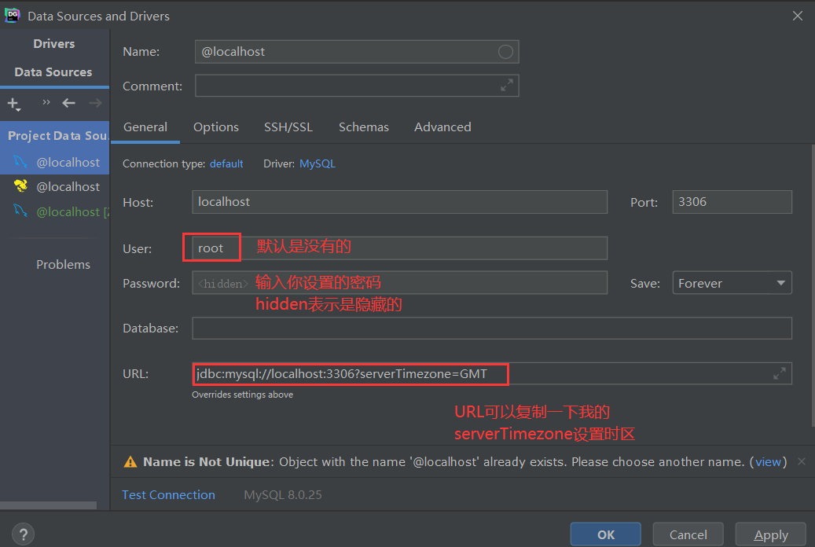
Task: Expand the URL field editor
Action: (x=779, y=374)
